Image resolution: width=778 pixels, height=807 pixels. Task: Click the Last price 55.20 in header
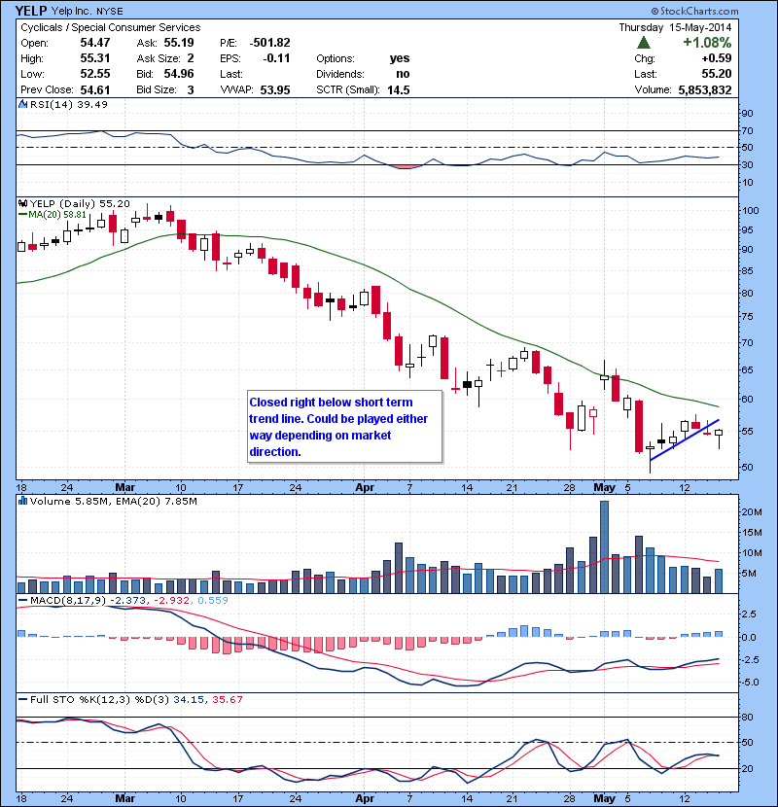click(716, 74)
